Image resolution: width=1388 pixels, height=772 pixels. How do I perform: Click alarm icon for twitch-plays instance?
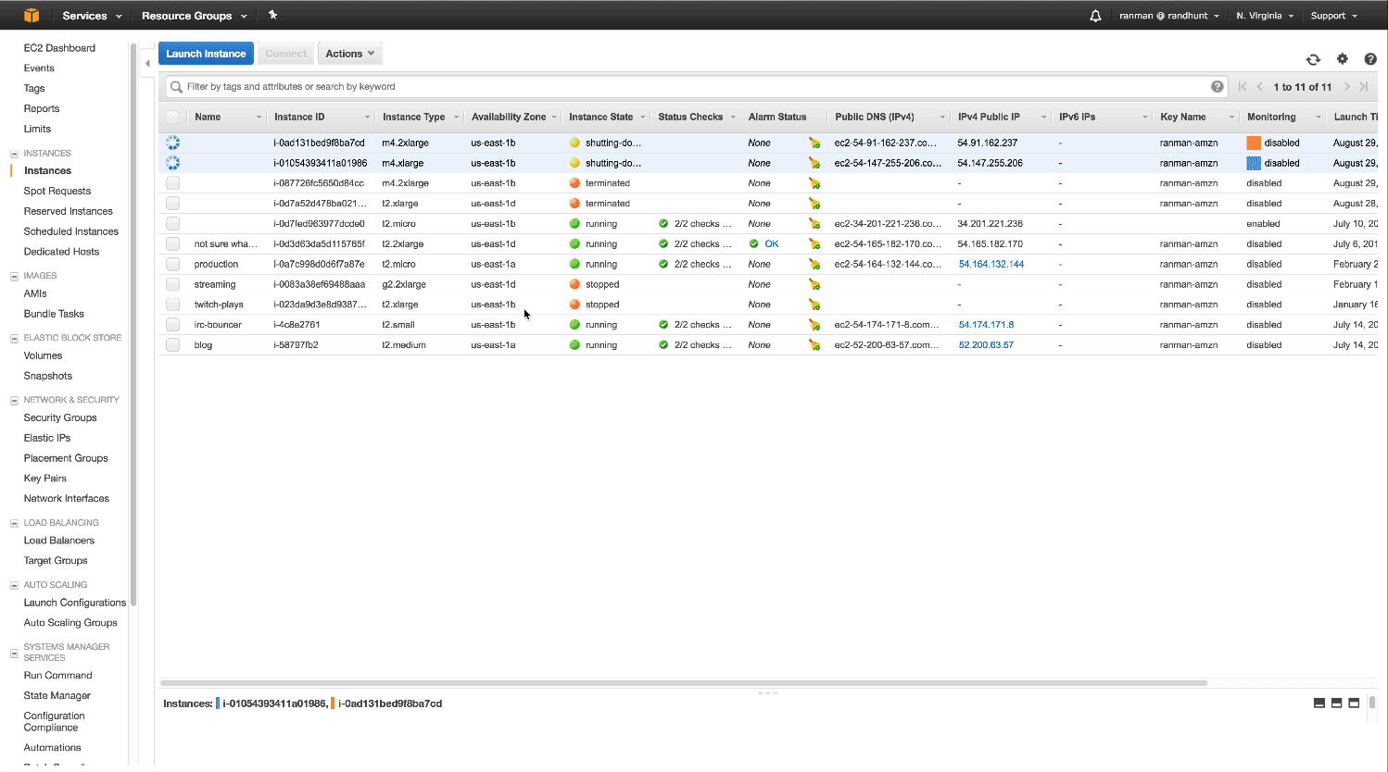[x=814, y=305]
